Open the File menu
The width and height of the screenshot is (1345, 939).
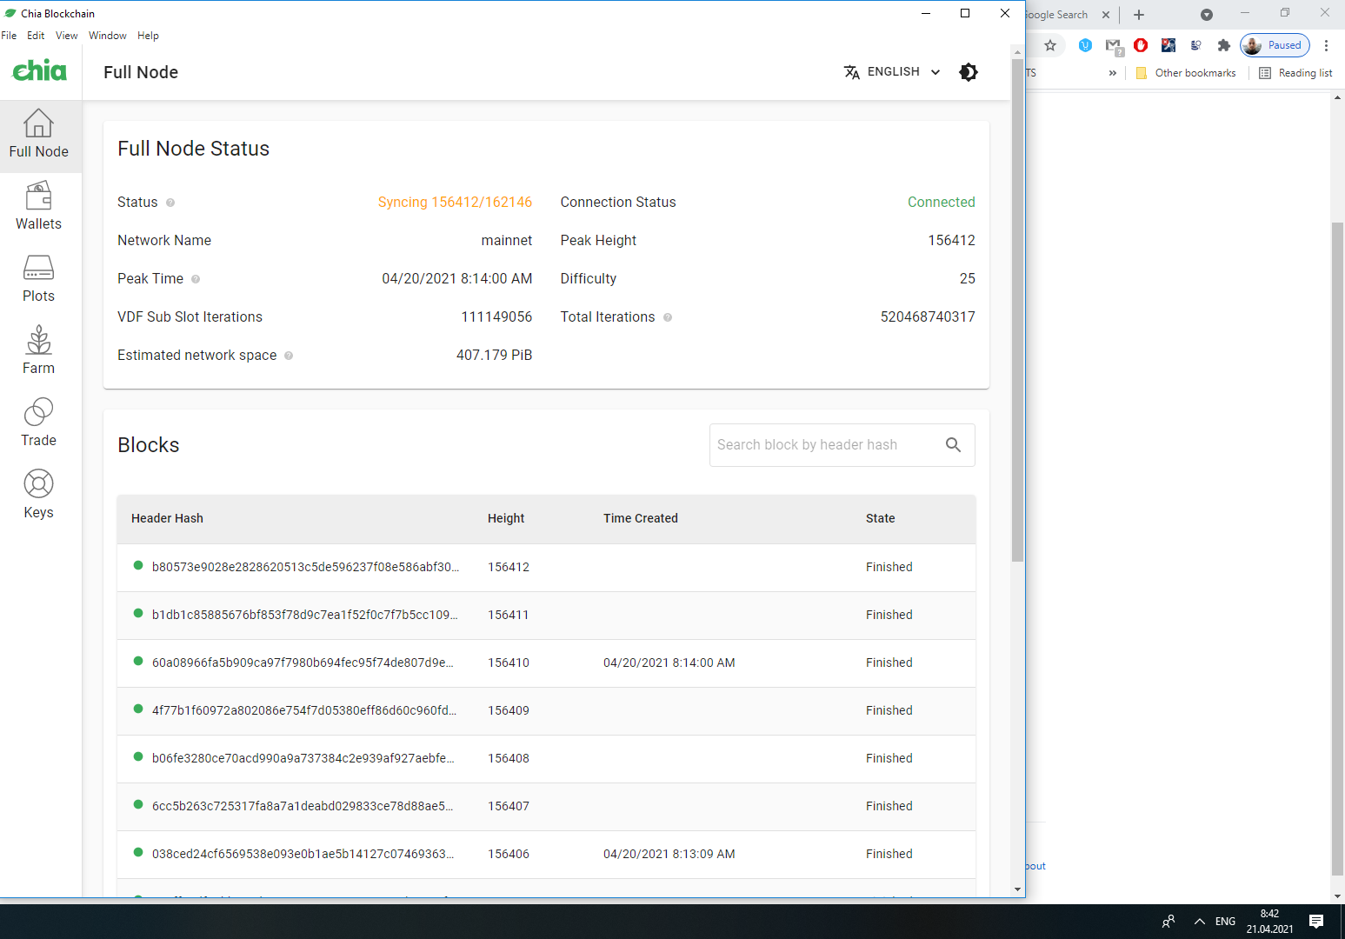tap(9, 36)
